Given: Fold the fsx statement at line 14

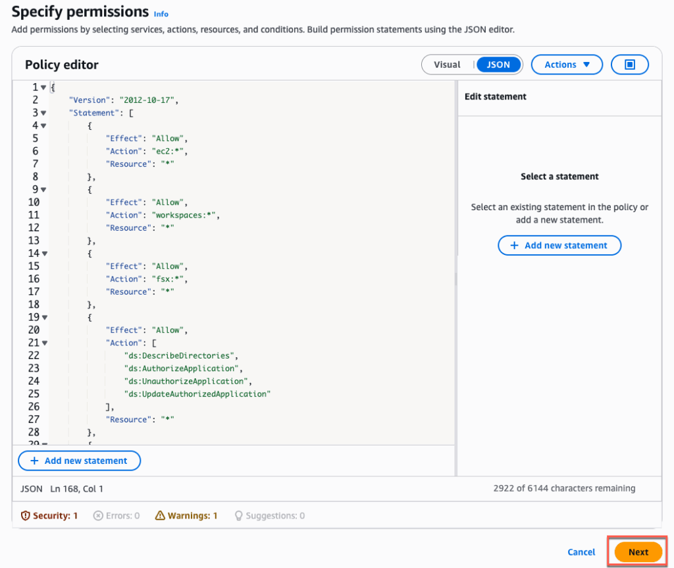Looking at the screenshot, I should (43, 254).
